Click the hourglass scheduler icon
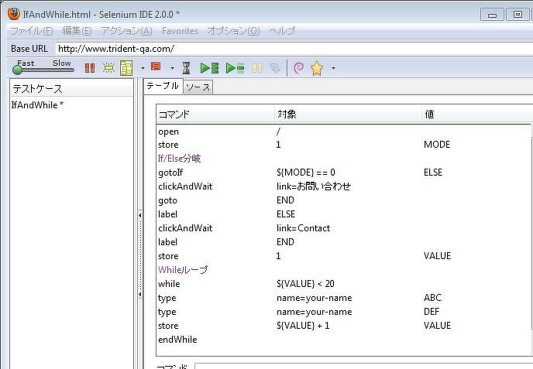 tap(186, 68)
